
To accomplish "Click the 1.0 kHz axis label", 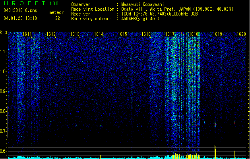I will (x=4, y=72).
